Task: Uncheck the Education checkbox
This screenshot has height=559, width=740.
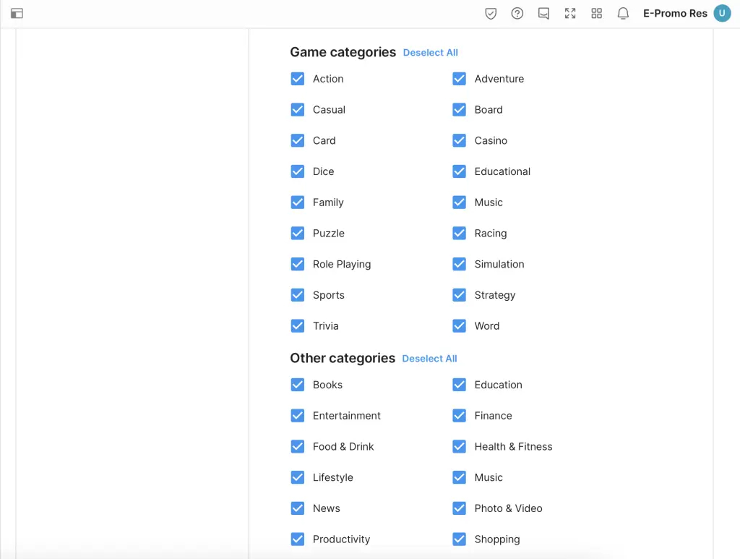Action: click(x=459, y=385)
